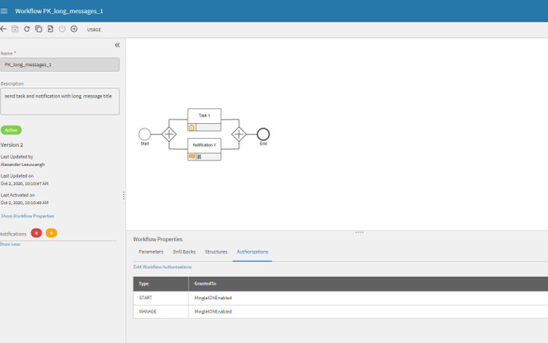Open the hamburger navigation menu
This screenshot has height=343, width=548.
click(x=5, y=11)
